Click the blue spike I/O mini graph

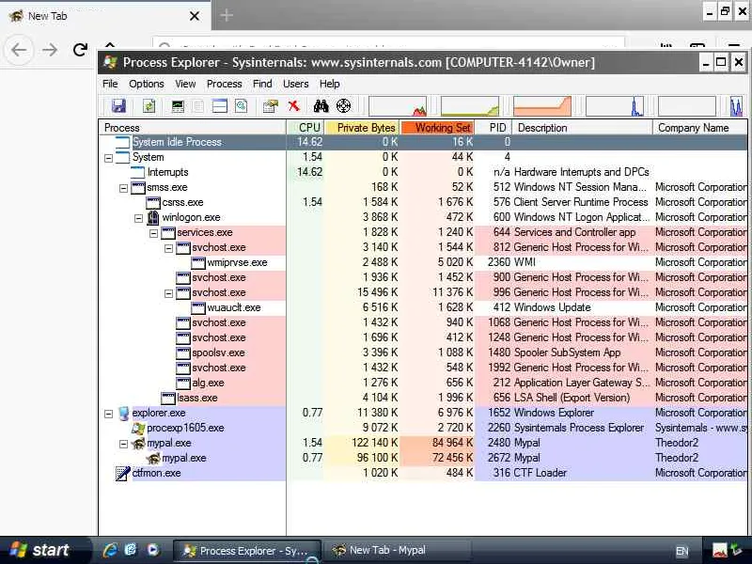coord(615,106)
